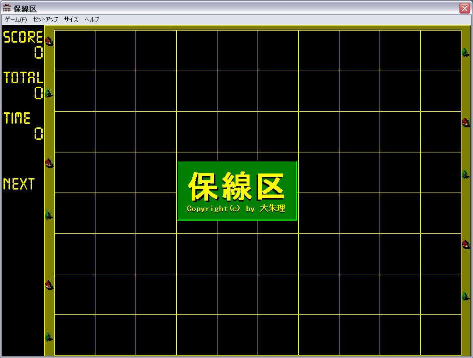Click the SCORE label
The image size is (473, 358).
(x=23, y=37)
